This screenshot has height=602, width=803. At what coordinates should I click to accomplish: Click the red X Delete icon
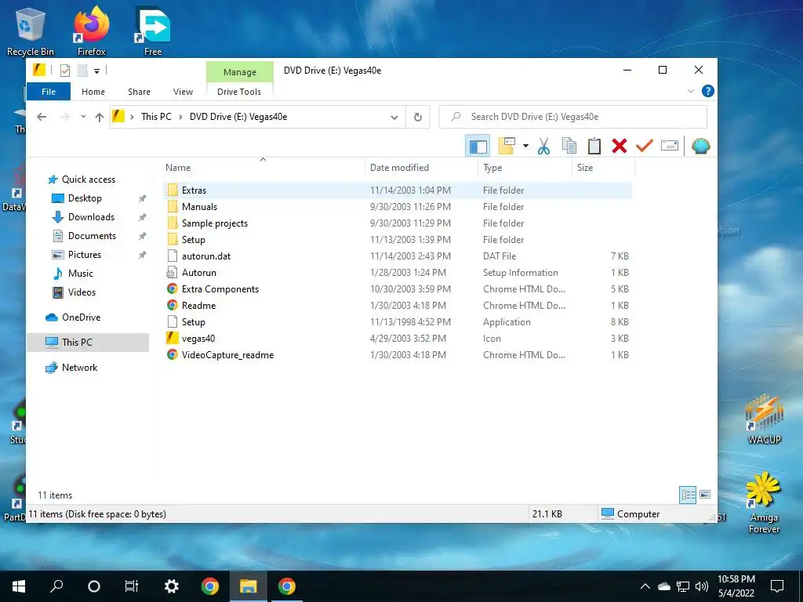coord(620,147)
